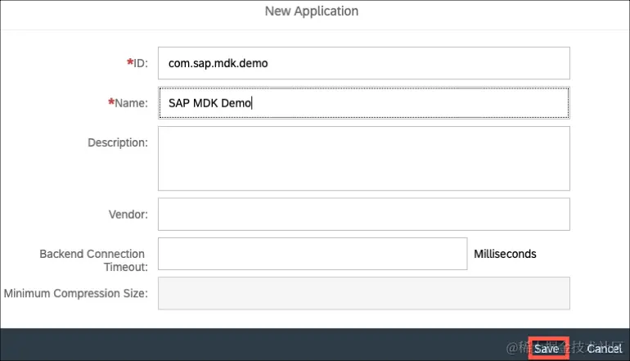
Task: Save the new application
Action: (x=548, y=348)
